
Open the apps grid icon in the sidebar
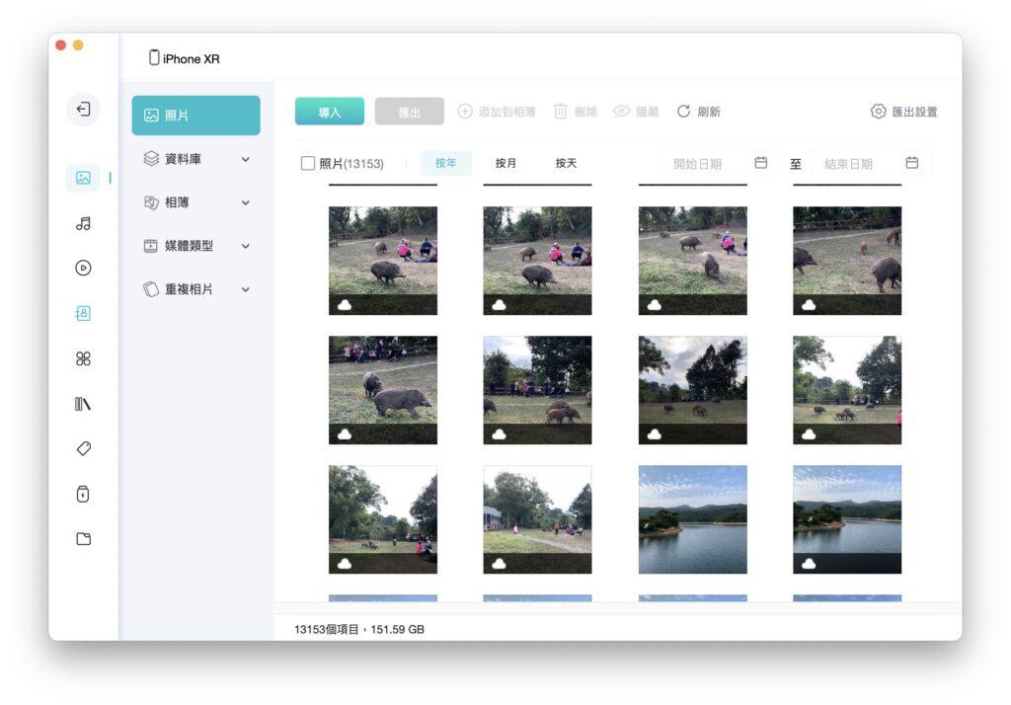tap(83, 358)
